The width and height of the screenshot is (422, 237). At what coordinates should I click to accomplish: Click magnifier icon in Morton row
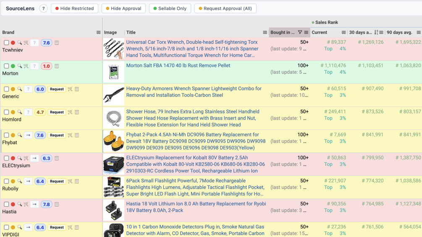pos(20,66)
